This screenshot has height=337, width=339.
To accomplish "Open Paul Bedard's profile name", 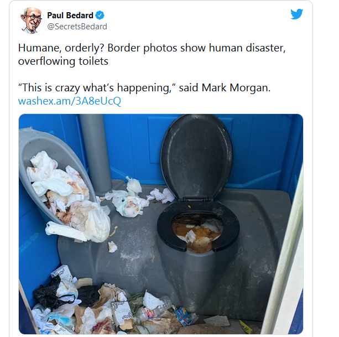I will [70, 15].
